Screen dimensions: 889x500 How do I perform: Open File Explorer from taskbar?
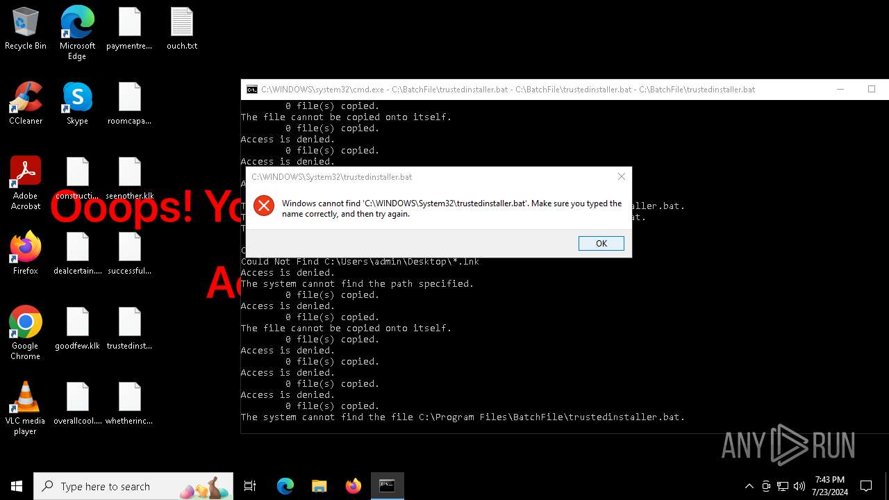coord(319,486)
